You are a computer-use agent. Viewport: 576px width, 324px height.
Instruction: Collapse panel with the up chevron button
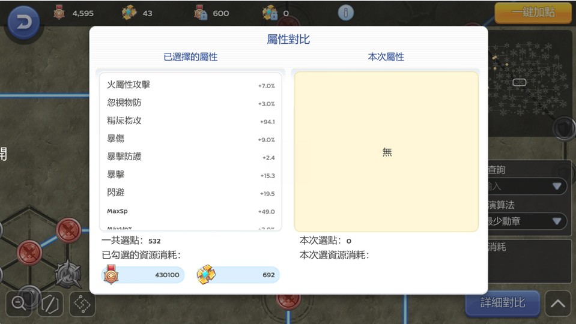557,304
